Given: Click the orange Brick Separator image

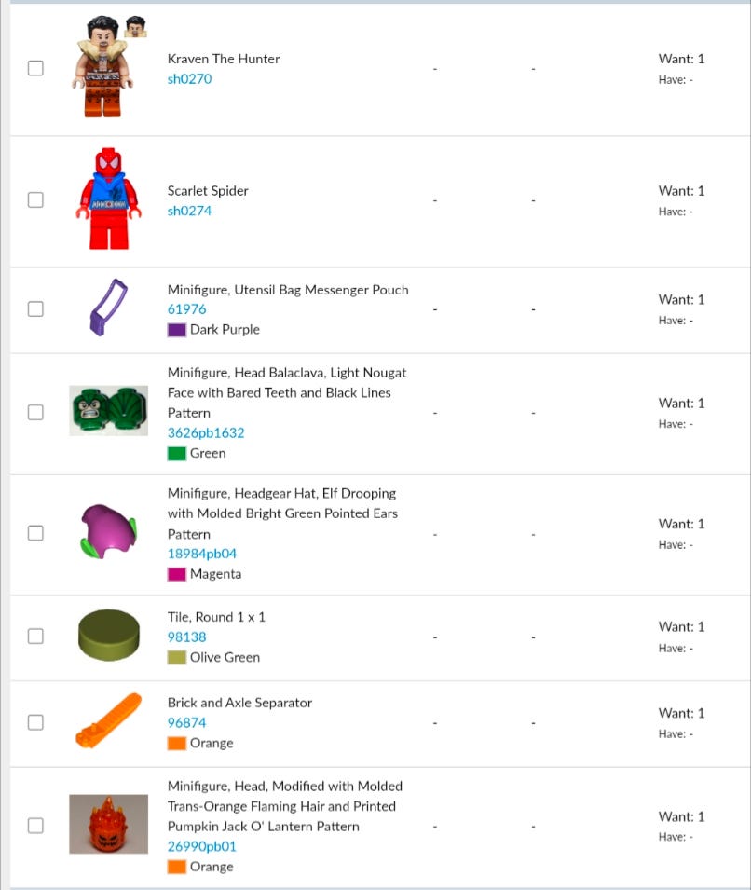Looking at the screenshot, I should [108, 721].
